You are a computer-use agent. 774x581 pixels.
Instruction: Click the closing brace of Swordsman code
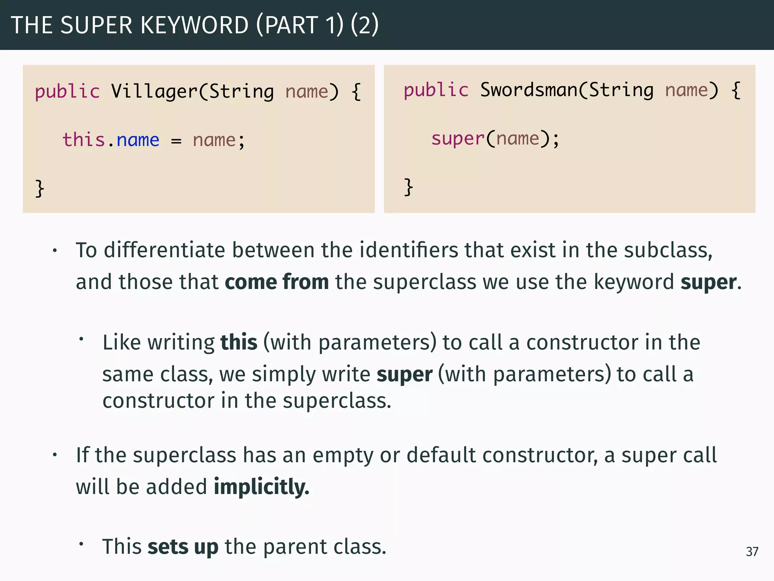(x=408, y=186)
